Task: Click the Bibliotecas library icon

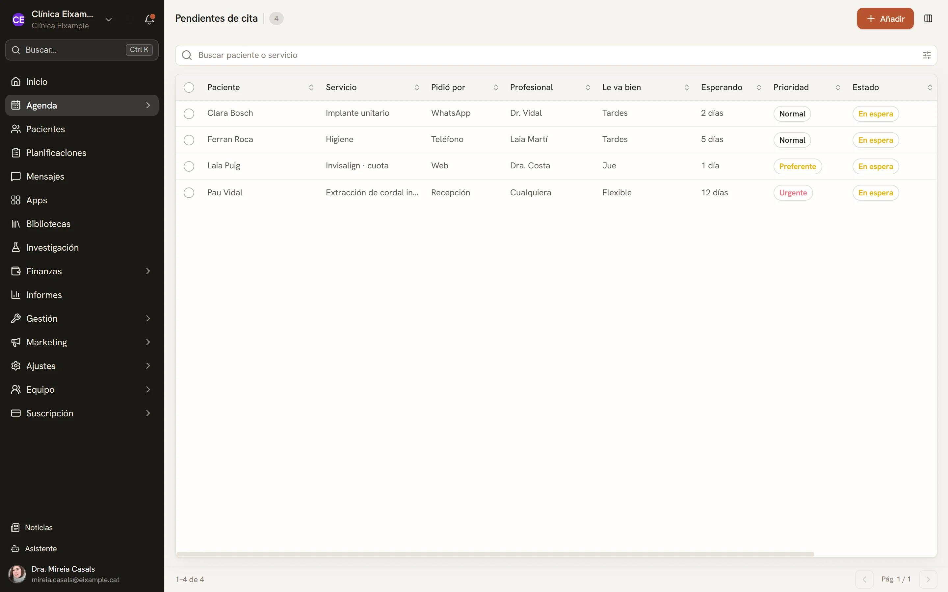Action: pyautogui.click(x=16, y=224)
